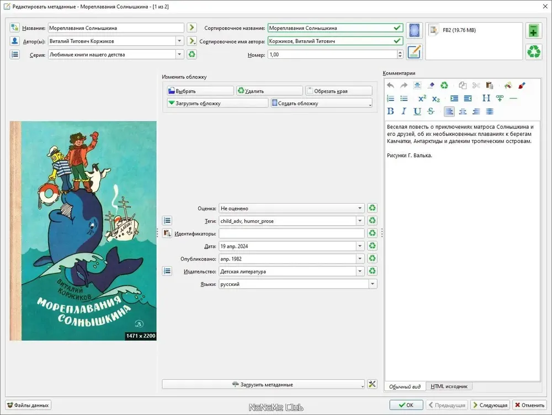Screen dimensions: 552x415
Task: Switch to the Обычный вид tab
Action: (405, 386)
